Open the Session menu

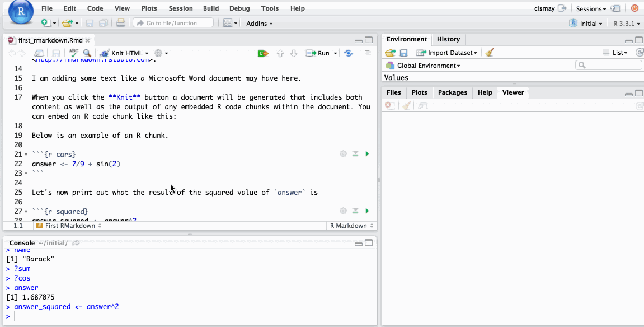[x=181, y=8]
